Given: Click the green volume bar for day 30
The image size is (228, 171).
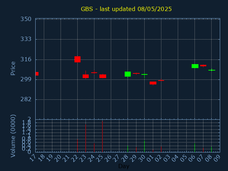Looking at the screenshot, I should point(144,146).
